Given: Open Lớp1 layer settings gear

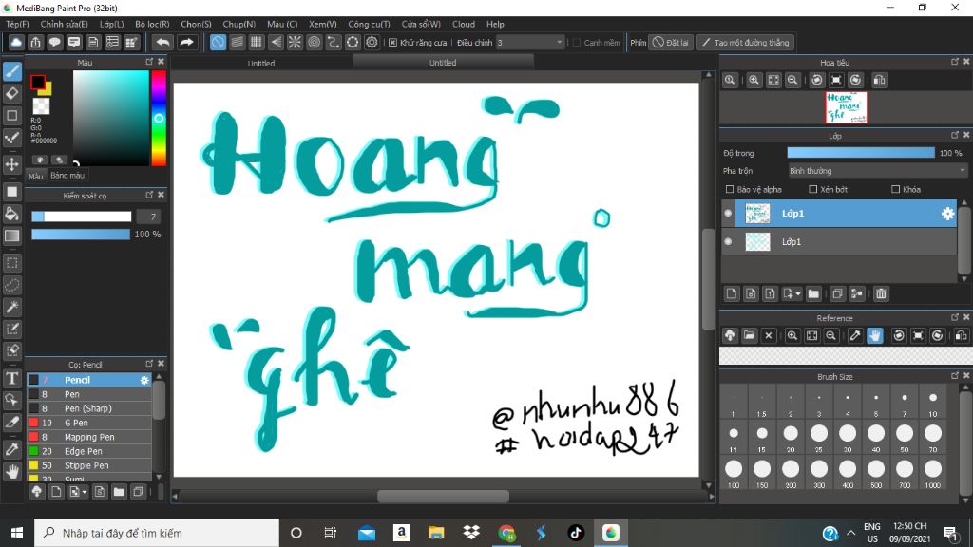Looking at the screenshot, I should (x=947, y=214).
